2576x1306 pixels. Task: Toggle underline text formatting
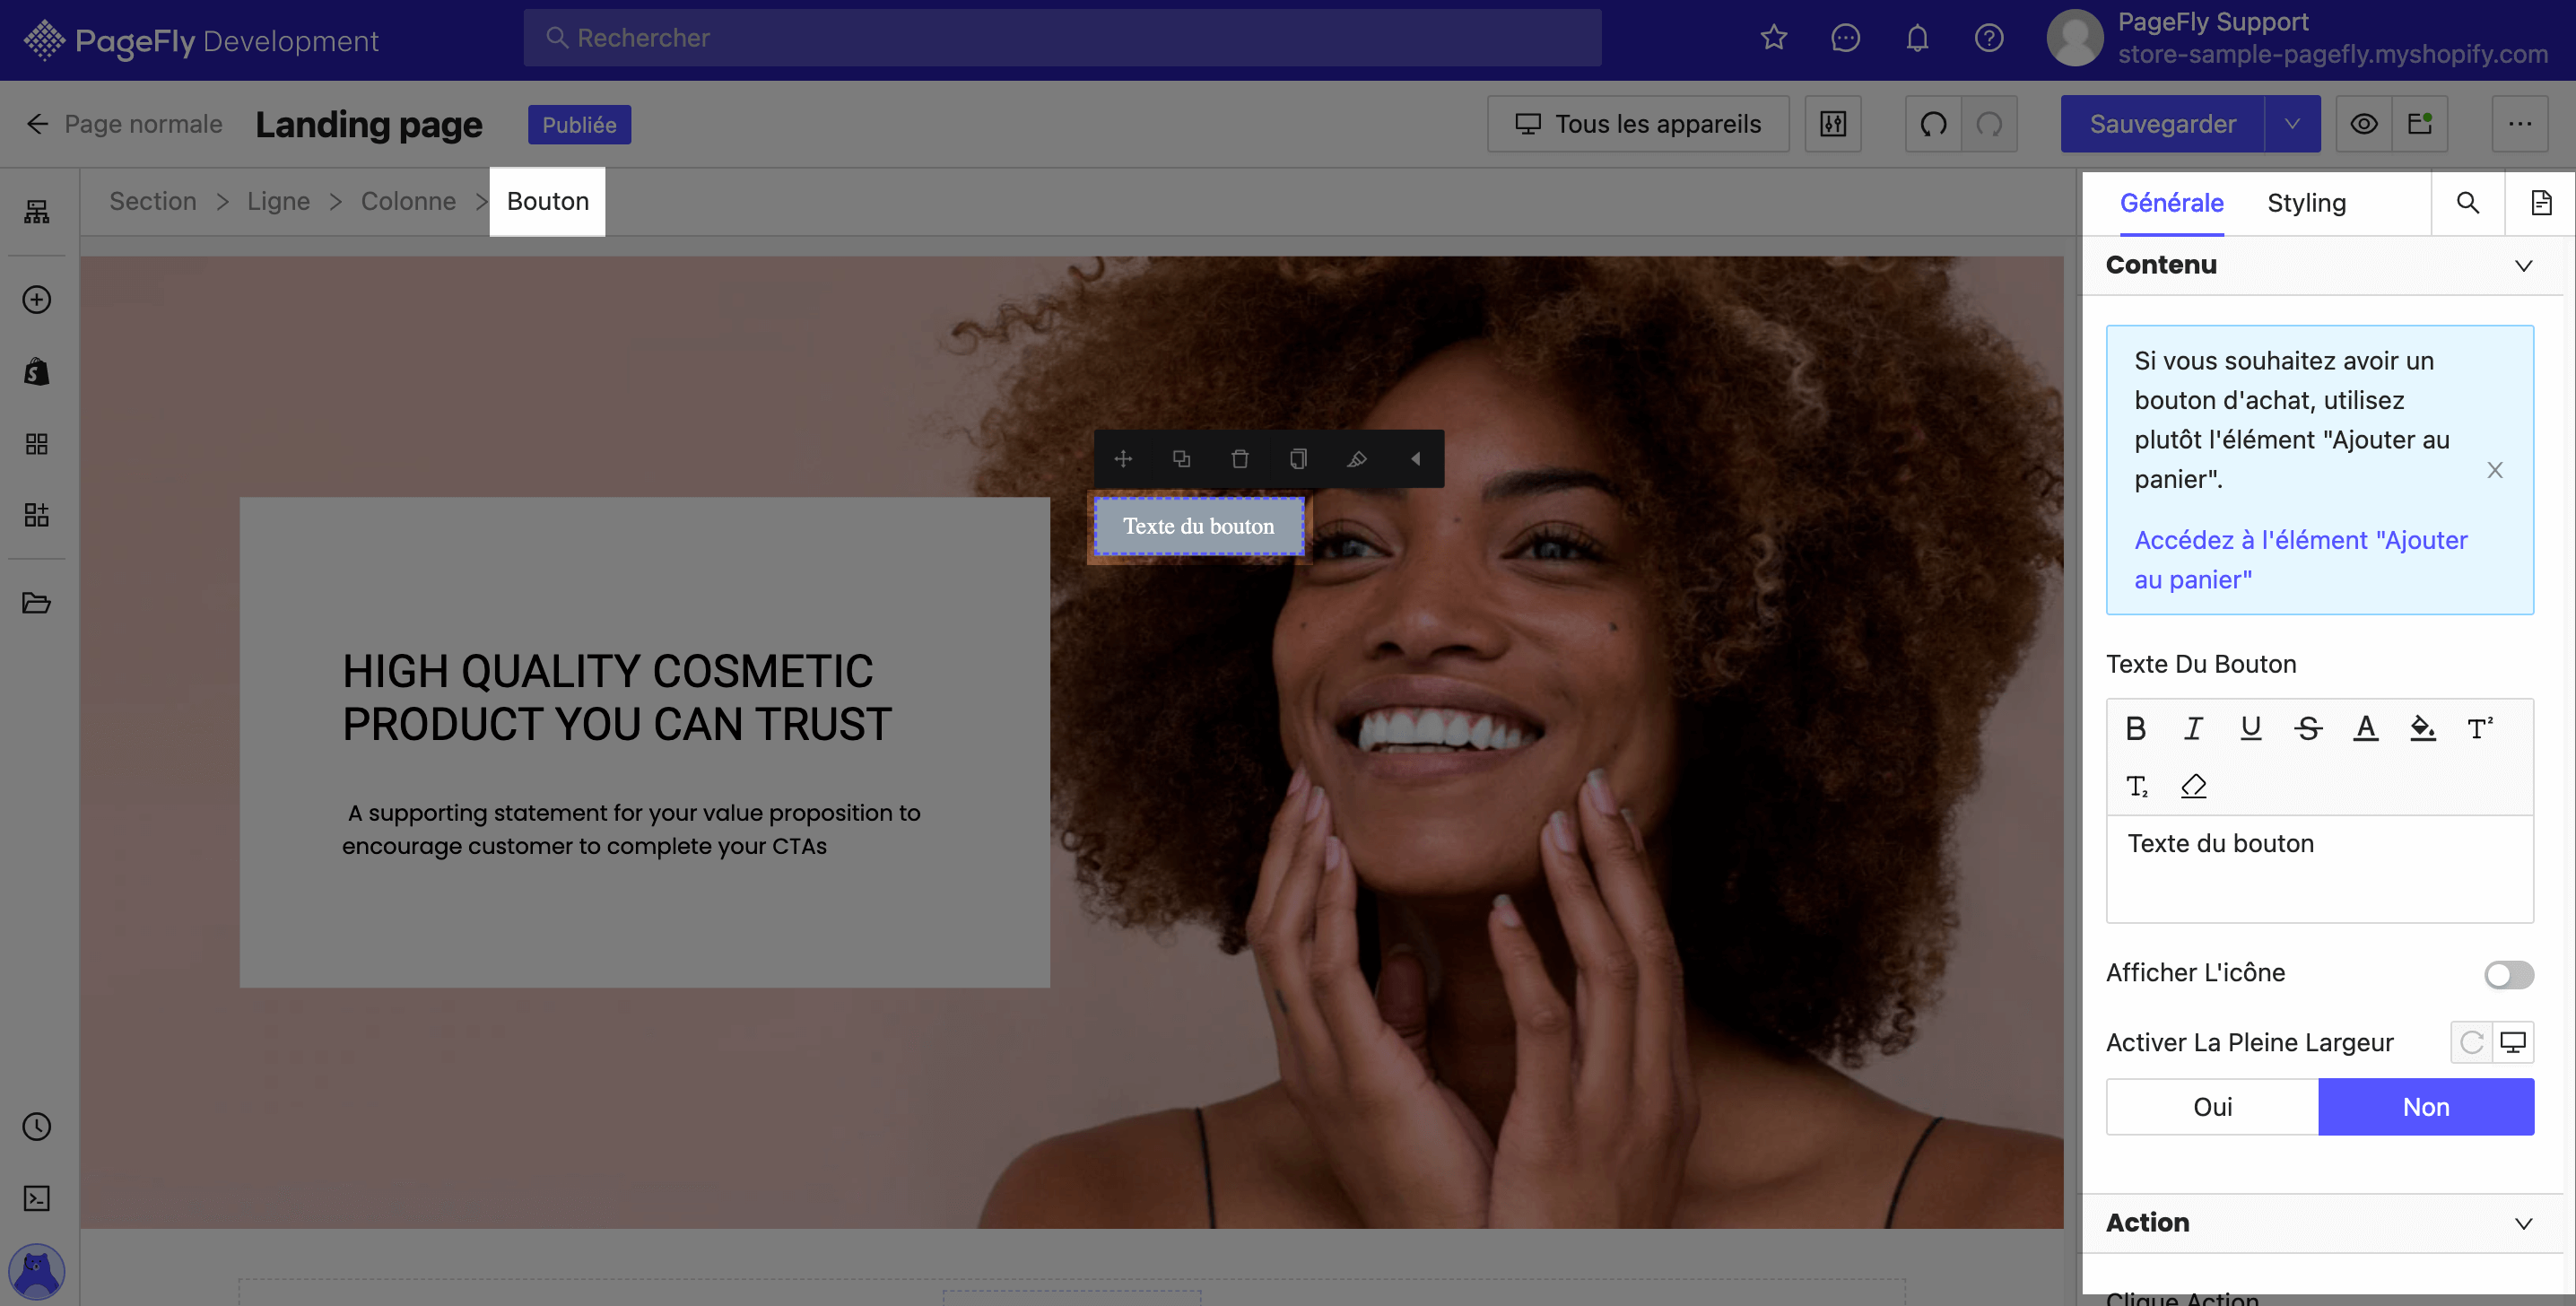pos(2251,729)
